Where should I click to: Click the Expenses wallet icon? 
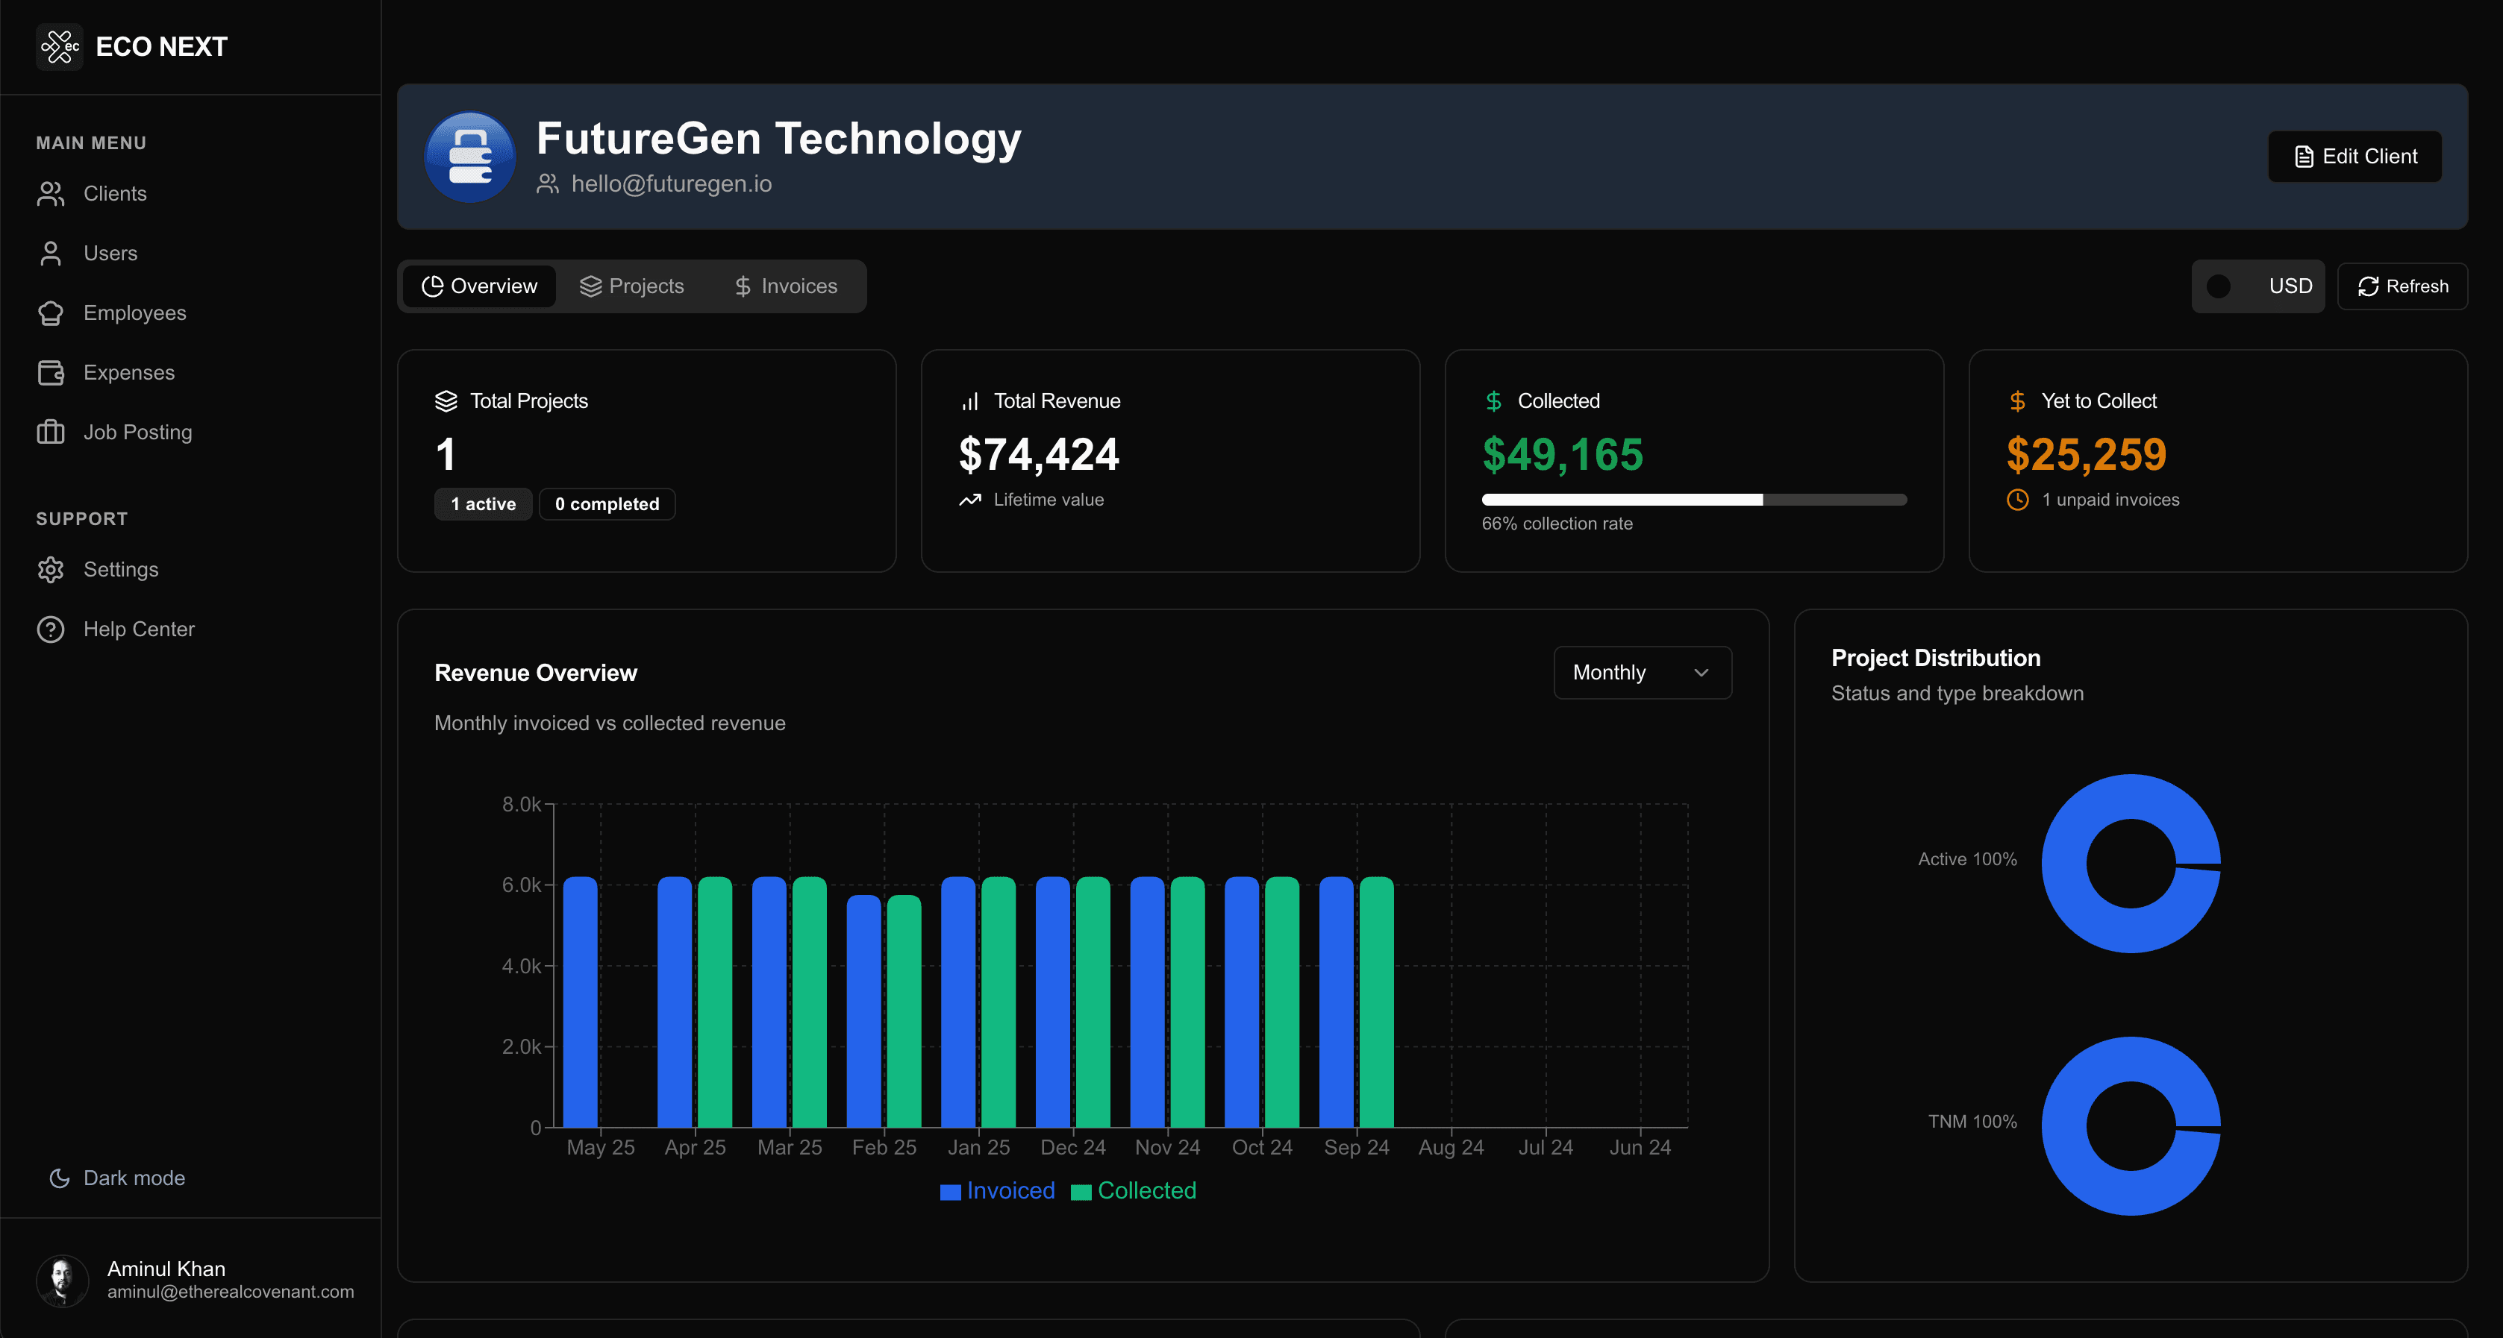pyautogui.click(x=51, y=373)
